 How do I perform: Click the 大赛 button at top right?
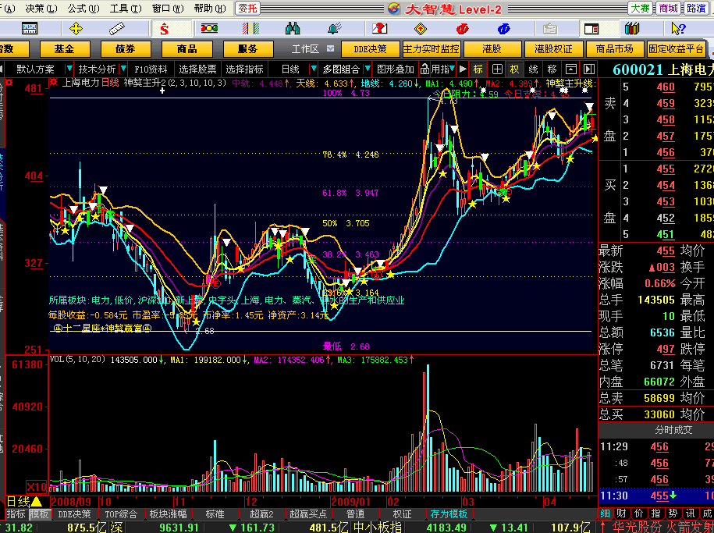640,9
